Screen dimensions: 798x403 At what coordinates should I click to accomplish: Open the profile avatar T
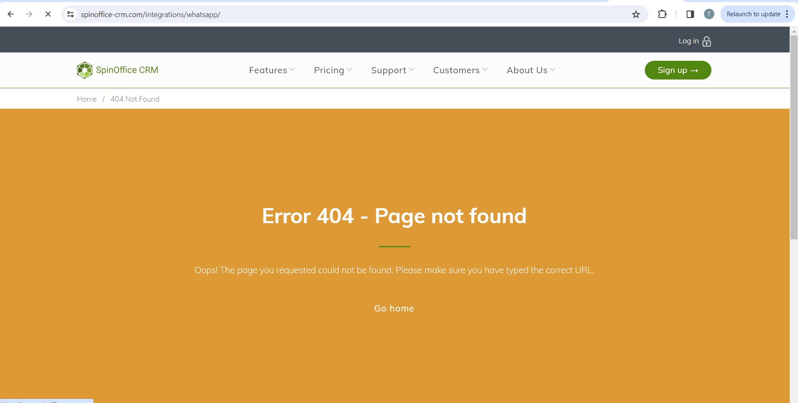[709, 14]
